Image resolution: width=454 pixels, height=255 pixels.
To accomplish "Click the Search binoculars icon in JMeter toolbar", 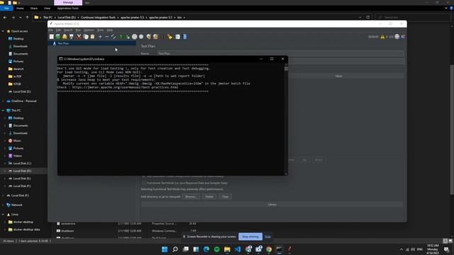I will (x=163, y=37).
